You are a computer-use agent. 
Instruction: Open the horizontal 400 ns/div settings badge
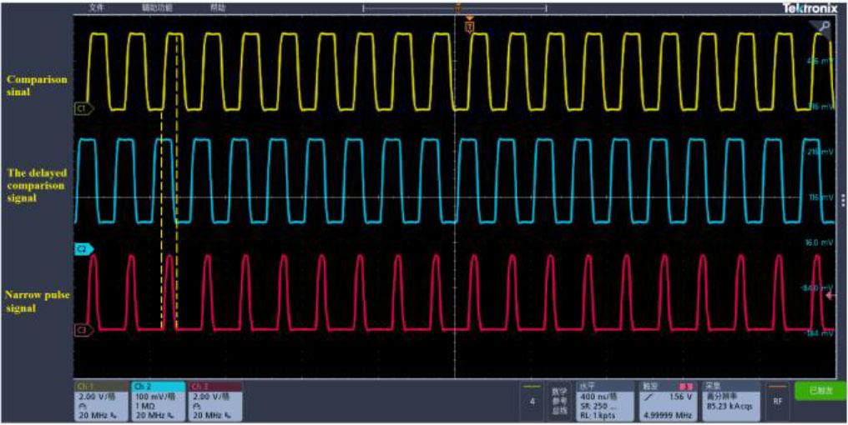coord(603,401)
